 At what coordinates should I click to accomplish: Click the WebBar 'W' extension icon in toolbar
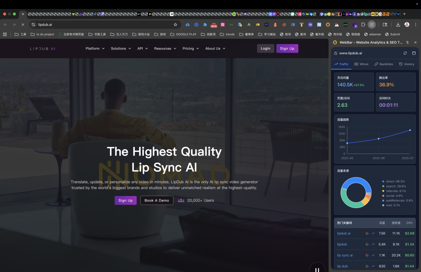click(x=328, y=25)
